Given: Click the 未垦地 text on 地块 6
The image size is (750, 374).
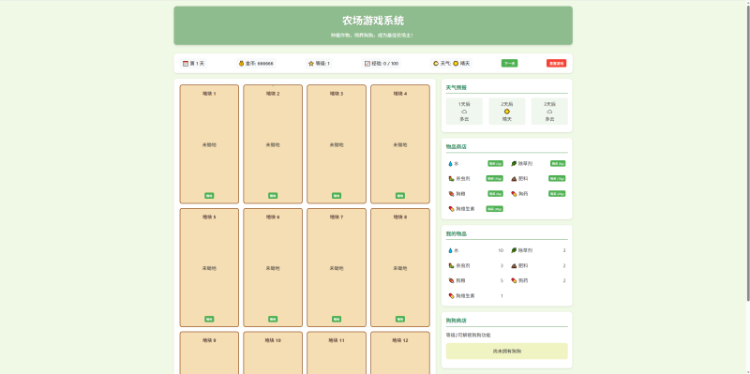Looking at the screenshot, I should tap(273, 268).
